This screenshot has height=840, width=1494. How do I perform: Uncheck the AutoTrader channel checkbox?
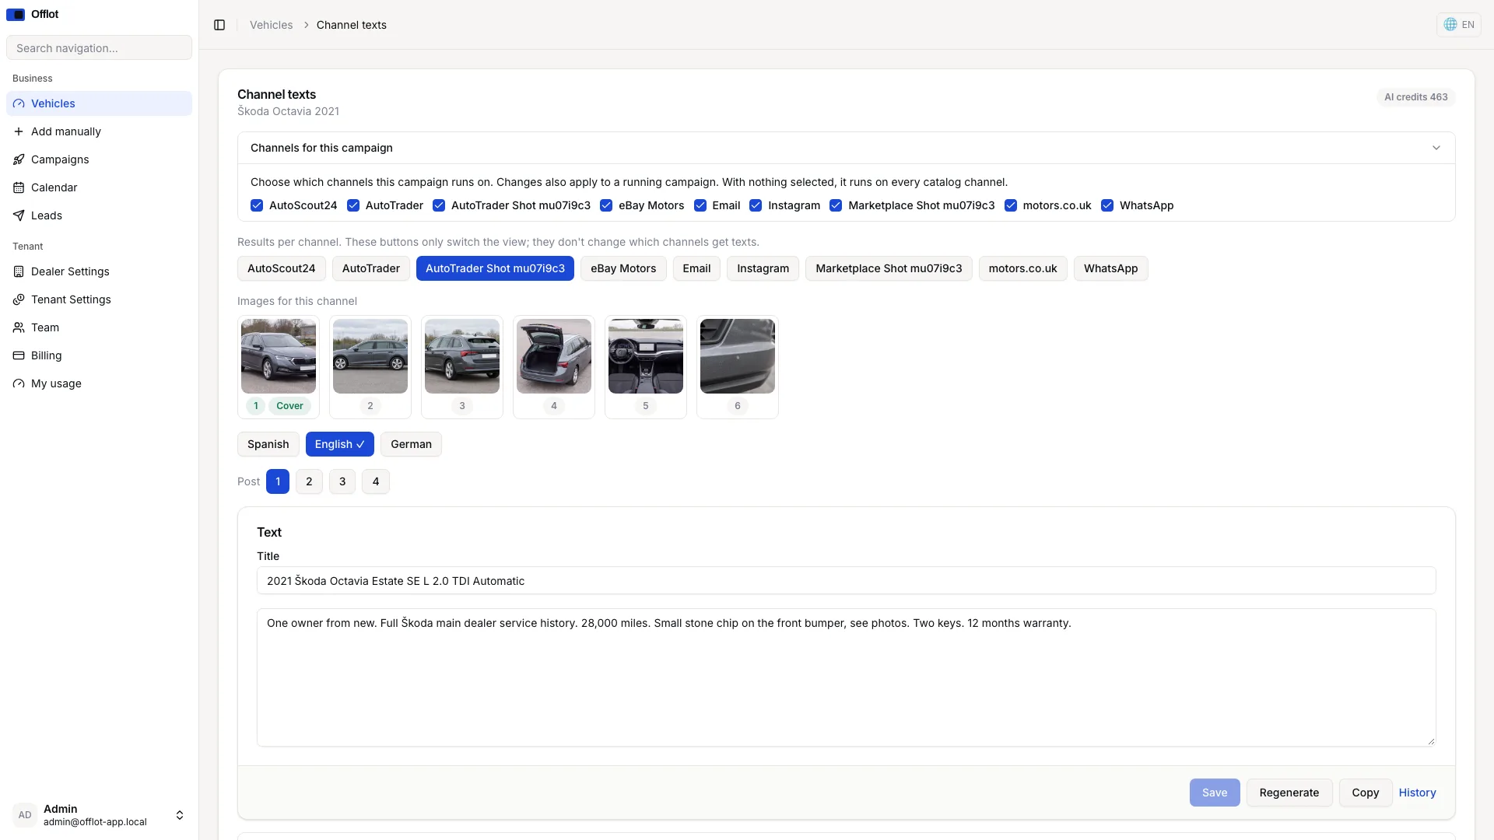click(x=353, y=205)
